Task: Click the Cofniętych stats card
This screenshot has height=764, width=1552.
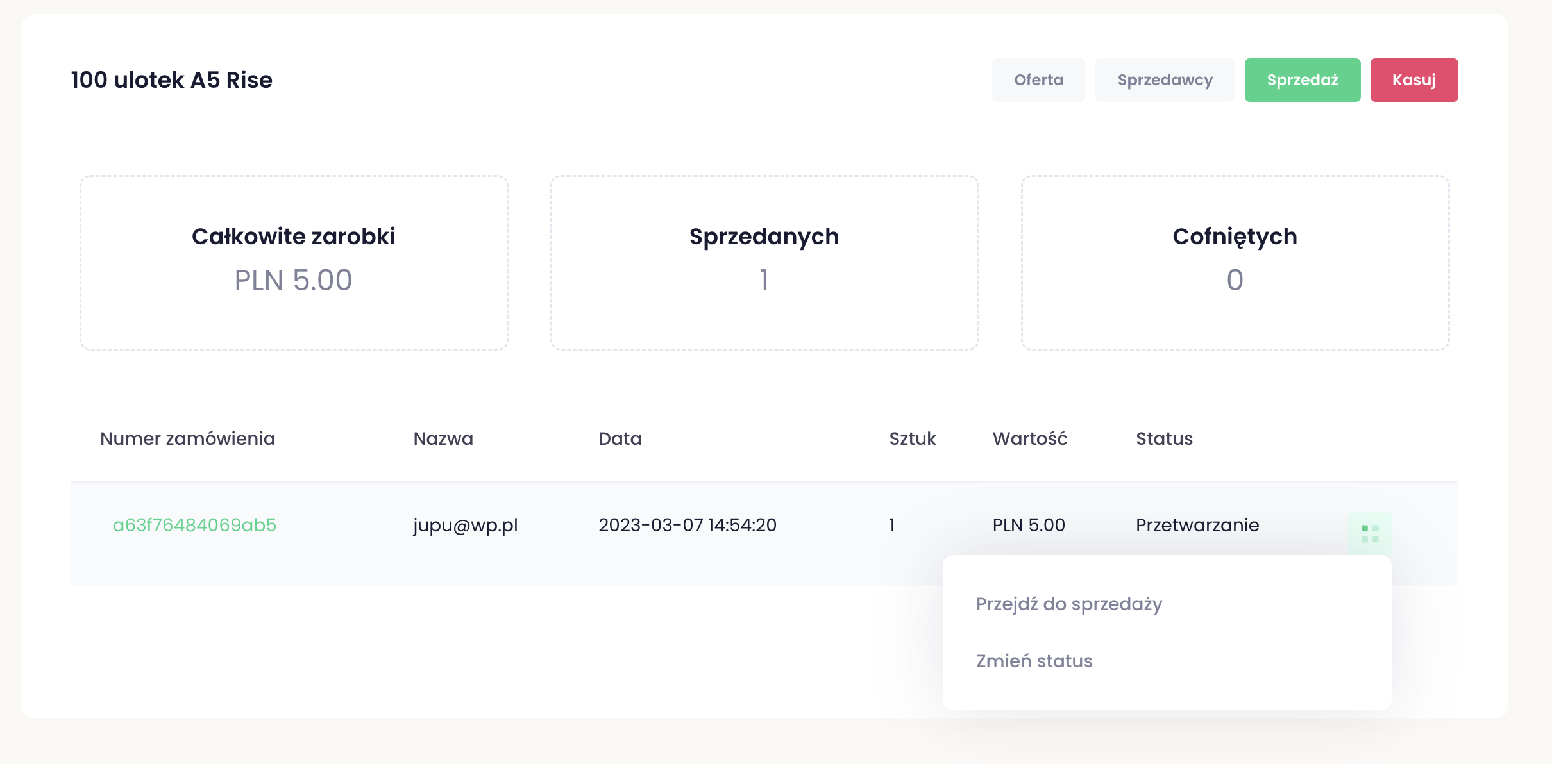Action: tap(1235, 263)
